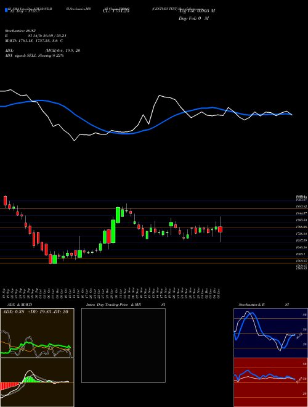Click the 1844.57 price axis label

301,213
